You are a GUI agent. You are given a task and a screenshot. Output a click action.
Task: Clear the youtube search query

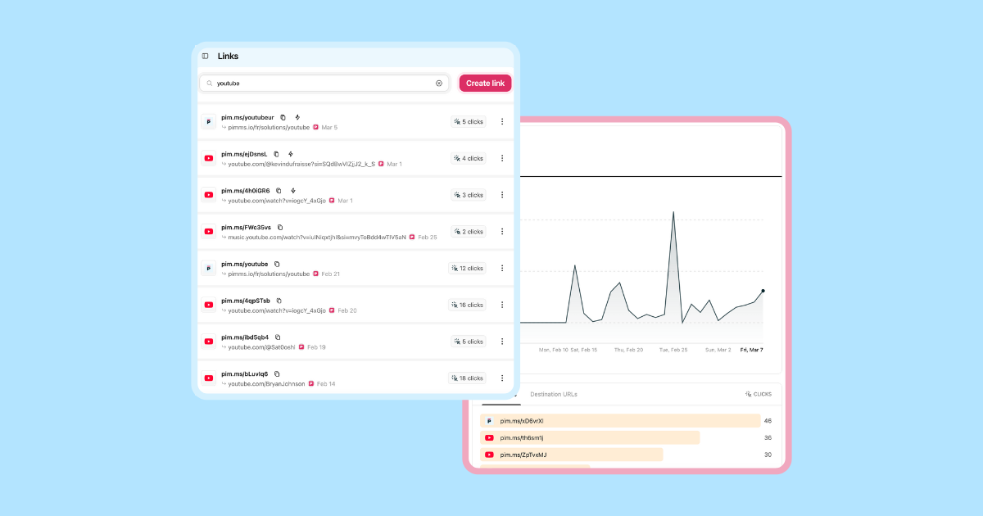point(438,84)
